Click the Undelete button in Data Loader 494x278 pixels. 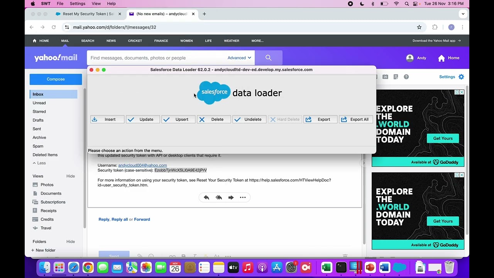coord(249,119)
